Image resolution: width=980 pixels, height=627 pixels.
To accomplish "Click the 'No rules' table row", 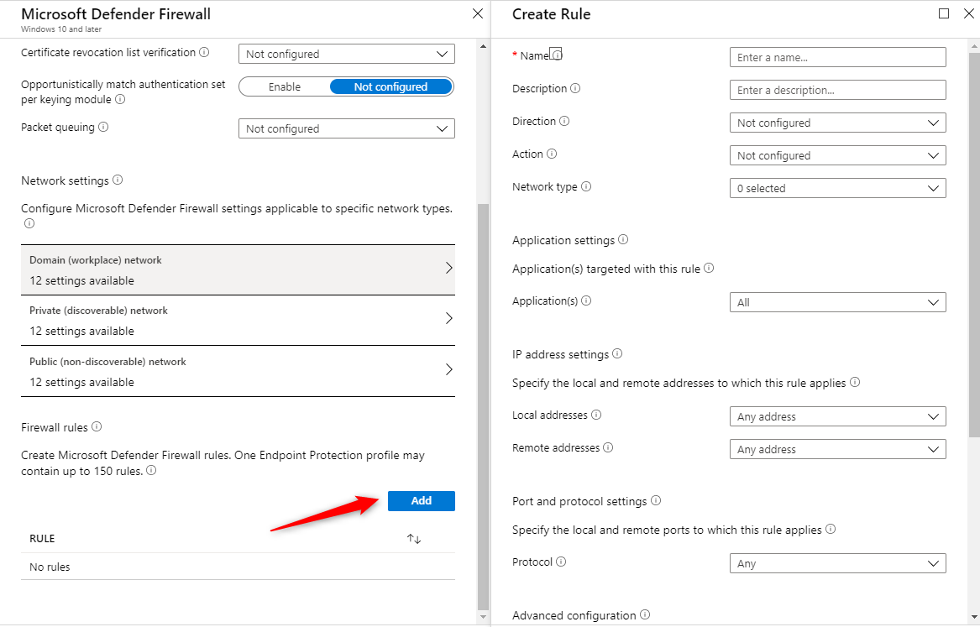I will pyautogui.click(x=238, y=567).
